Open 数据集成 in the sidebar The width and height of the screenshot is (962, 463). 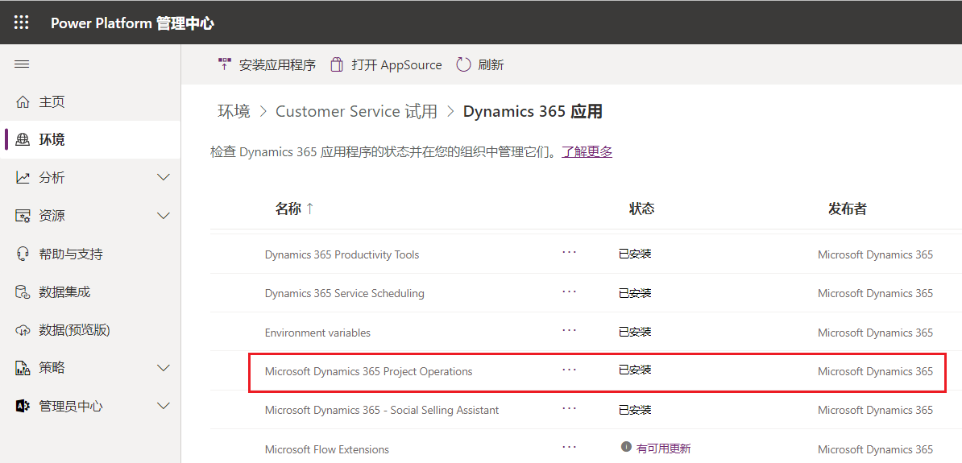[64, 292]
